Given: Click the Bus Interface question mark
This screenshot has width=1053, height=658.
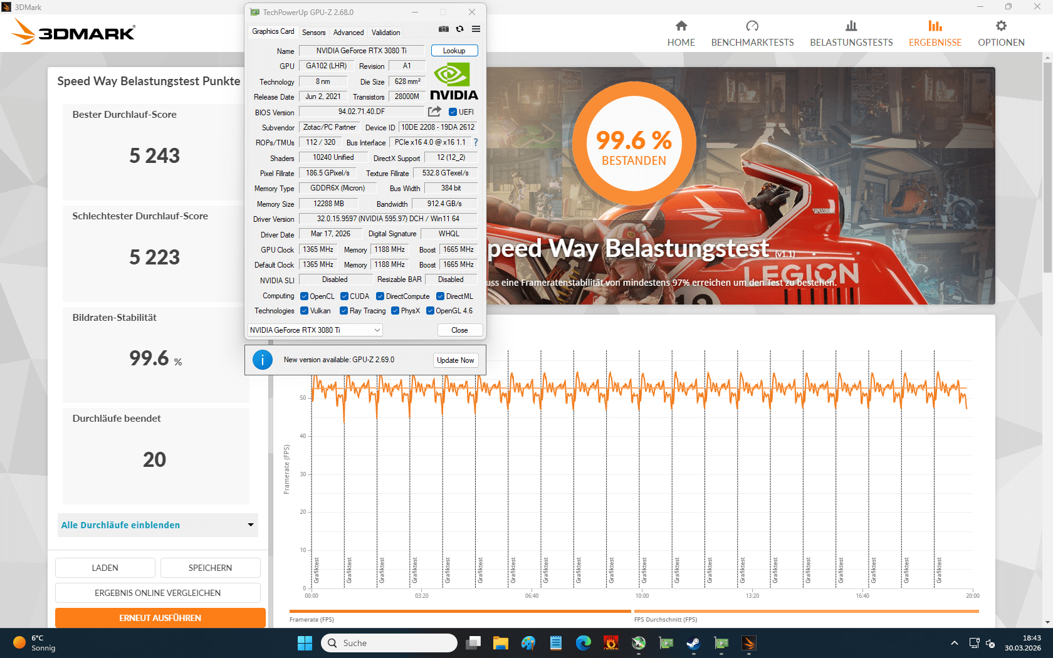Looking at the screenshot, I should click(x=476, y=142).
